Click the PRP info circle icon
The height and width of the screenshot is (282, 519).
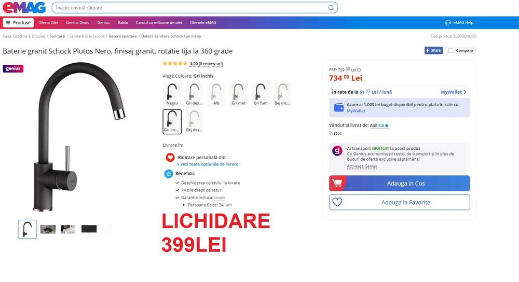click(x=359, y=70)
